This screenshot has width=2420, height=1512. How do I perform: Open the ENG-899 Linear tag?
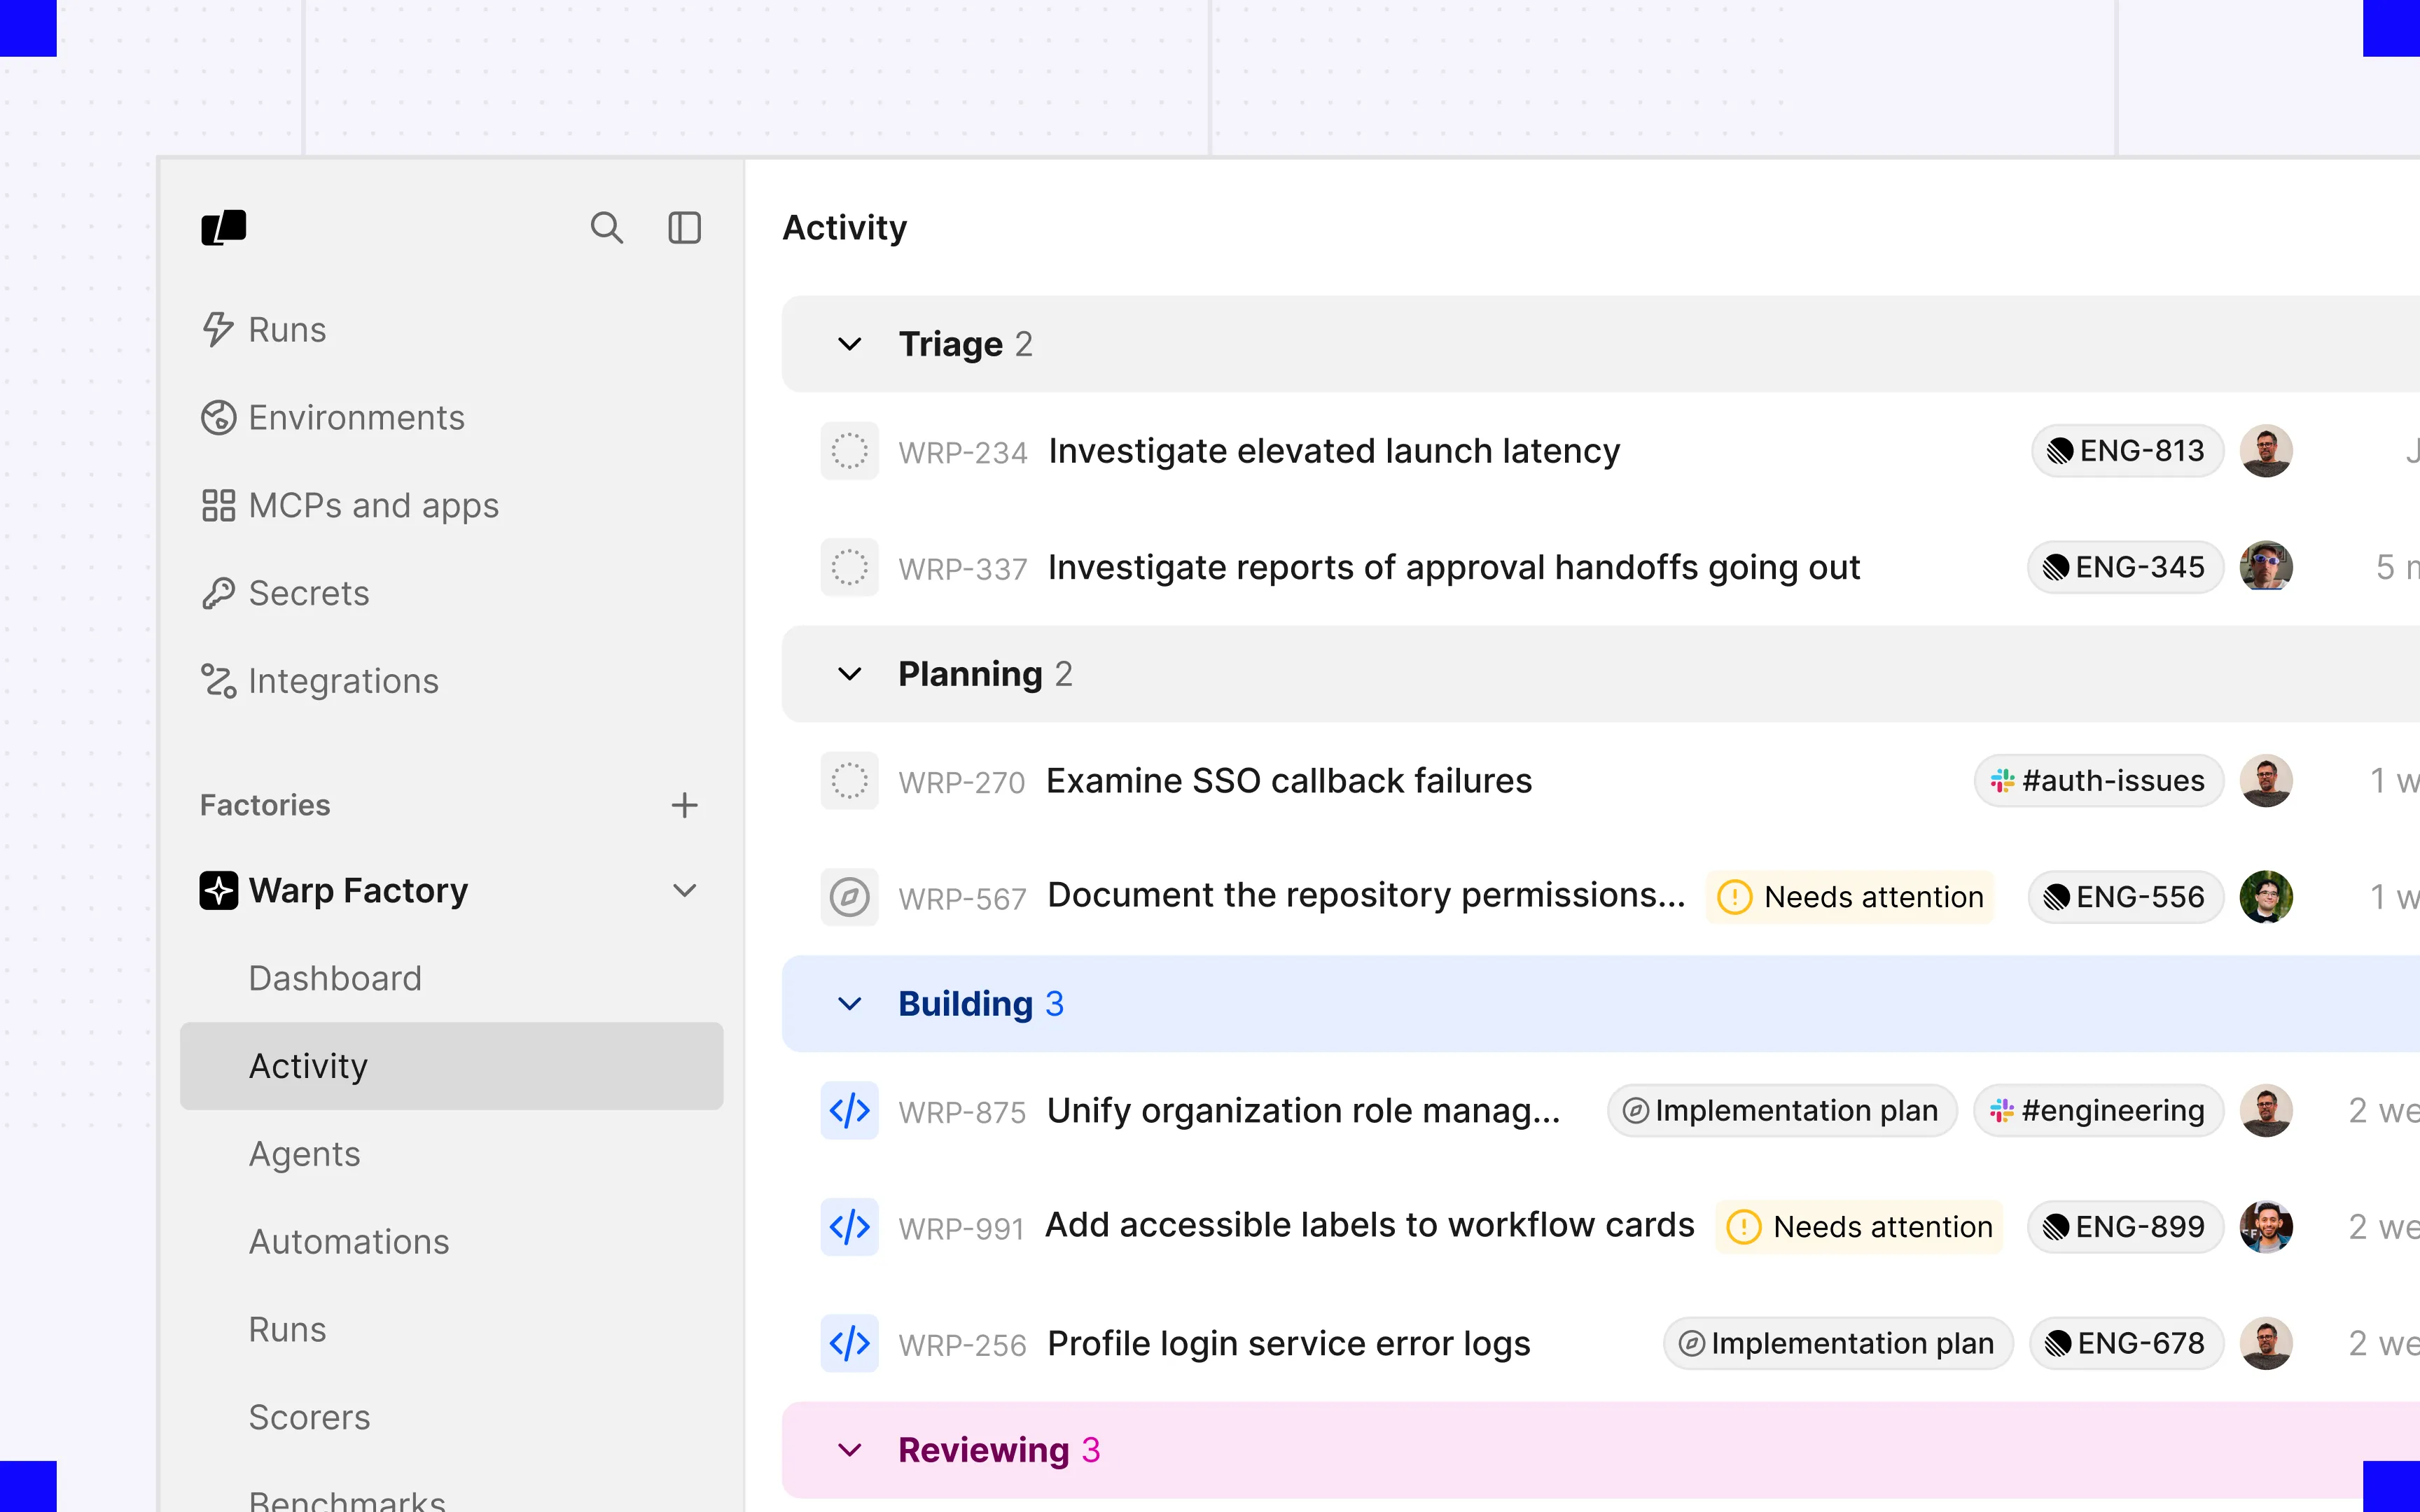point(2125,1227)
